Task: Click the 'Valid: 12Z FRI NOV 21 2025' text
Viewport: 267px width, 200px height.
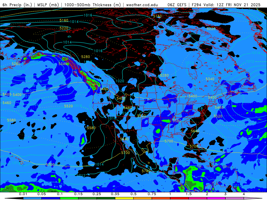Action: [232, 5]
